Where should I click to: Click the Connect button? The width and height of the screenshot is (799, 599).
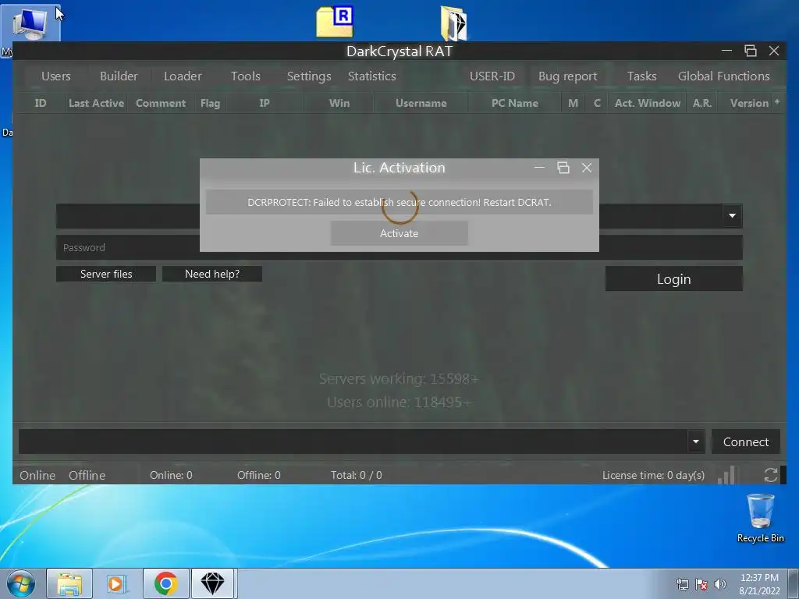[x=745, y=441]
